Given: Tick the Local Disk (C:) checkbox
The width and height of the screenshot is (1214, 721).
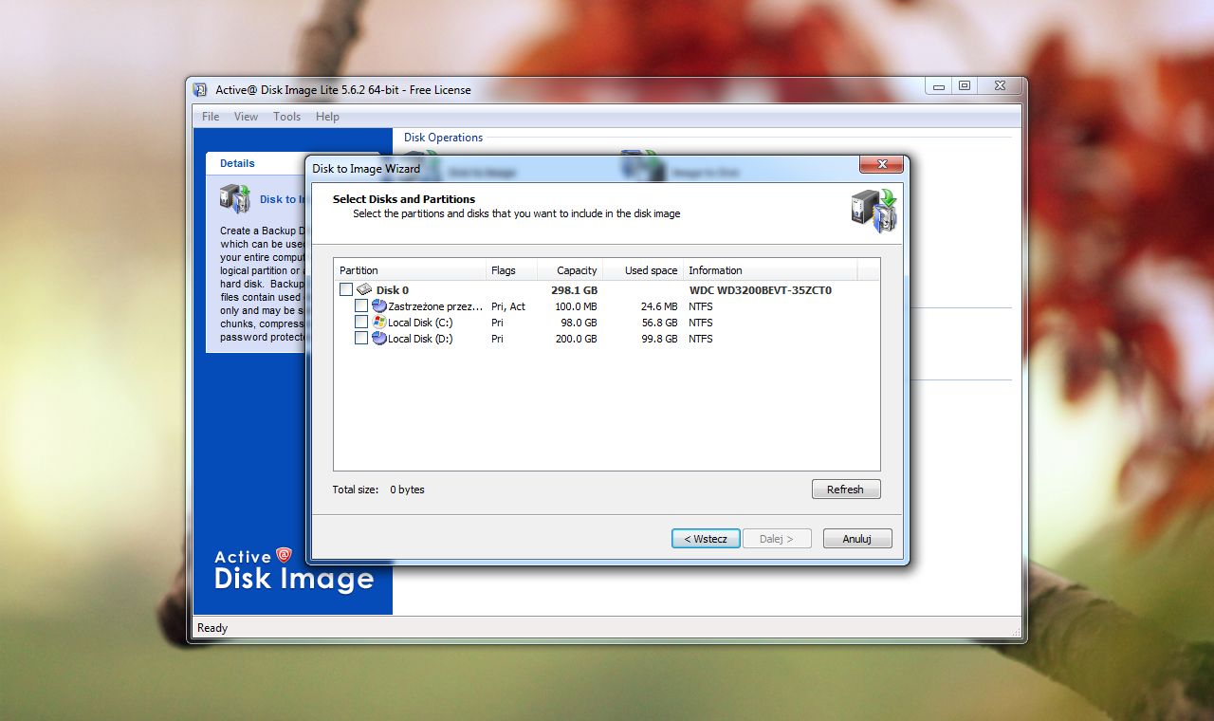Looking at the screenshot, I should (x=361, y=322).
